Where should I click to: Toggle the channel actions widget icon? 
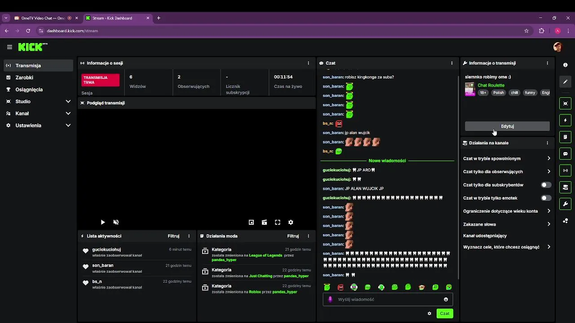pyautogui.click(x=565, y=187)
